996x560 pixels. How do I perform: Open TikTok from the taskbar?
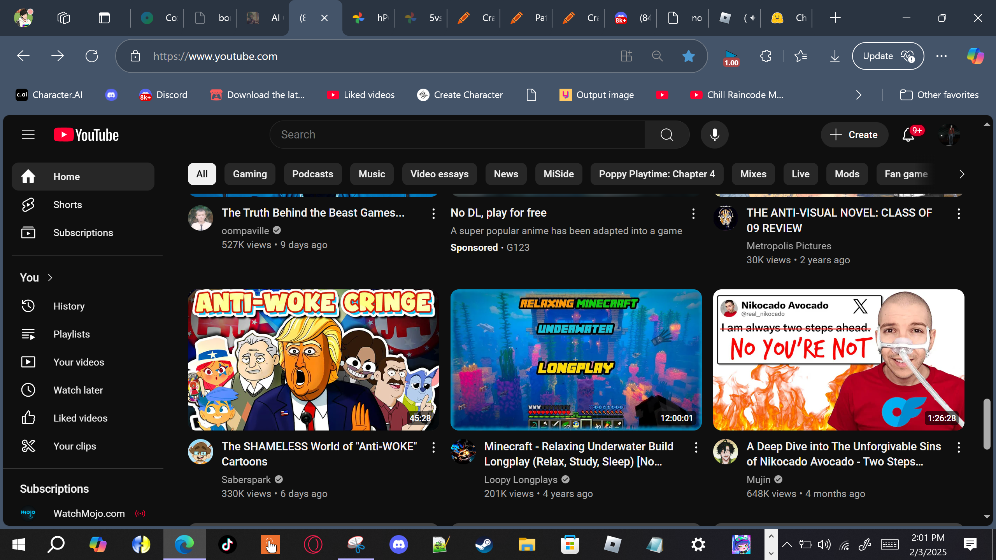click(x=227, y=544)
